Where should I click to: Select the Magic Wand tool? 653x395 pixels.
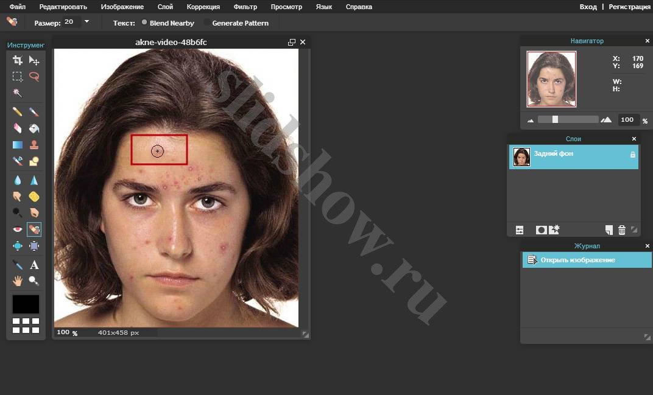click(18, 93)
